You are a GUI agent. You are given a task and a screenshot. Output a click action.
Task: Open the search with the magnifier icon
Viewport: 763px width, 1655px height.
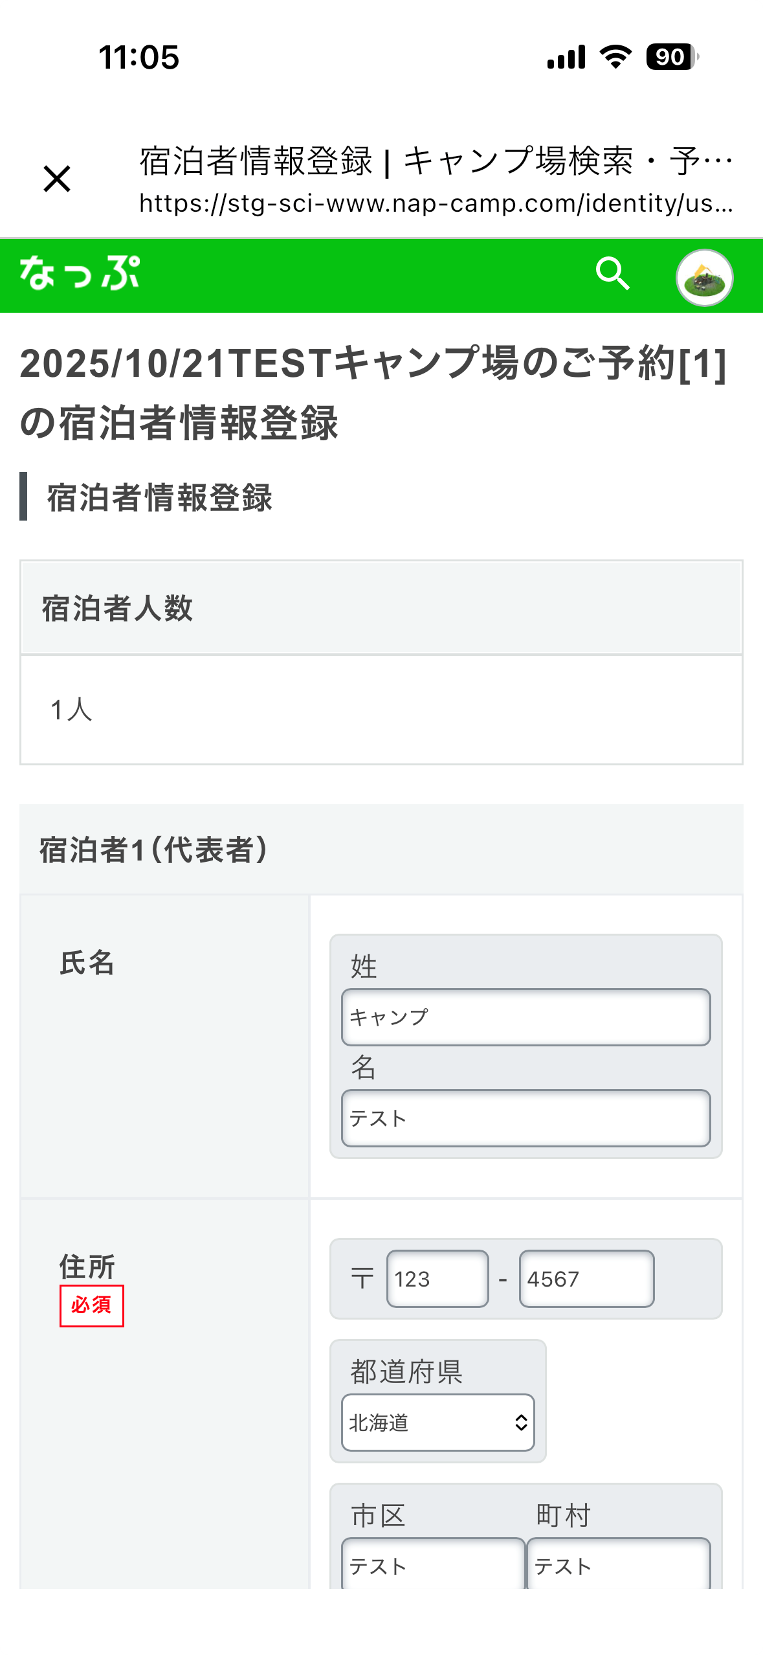614,275
